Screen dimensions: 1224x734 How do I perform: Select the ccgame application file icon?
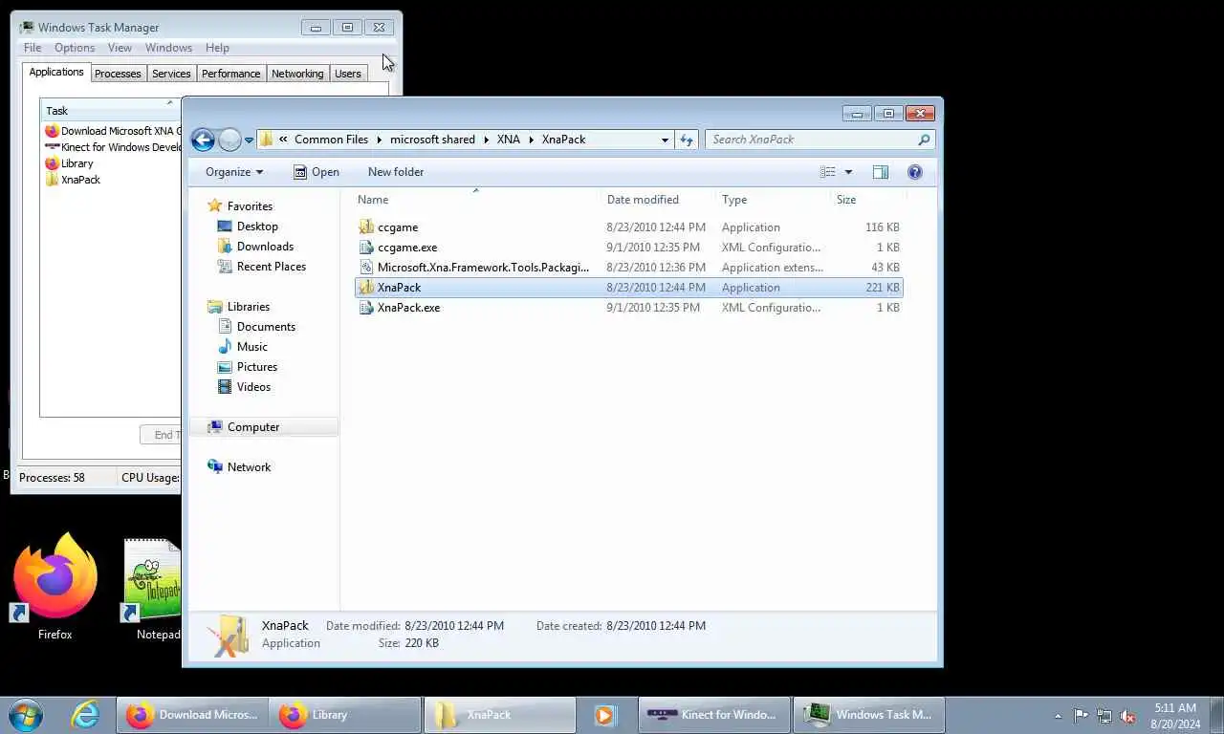tap(366, 227)
